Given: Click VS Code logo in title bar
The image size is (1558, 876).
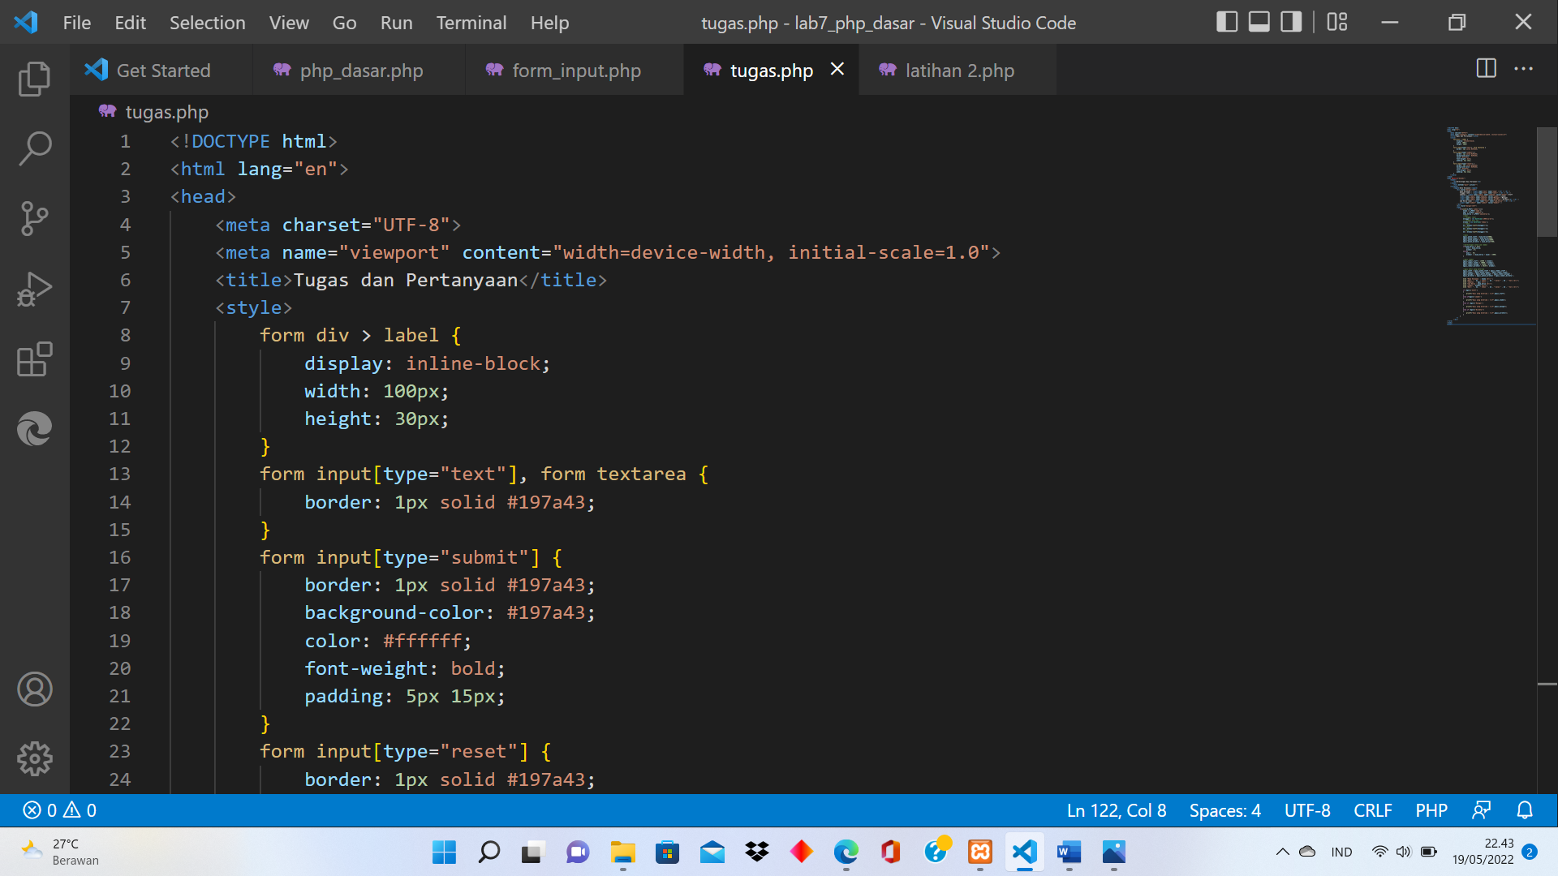Looking at the screenshot, I should [x=26, y=22].
